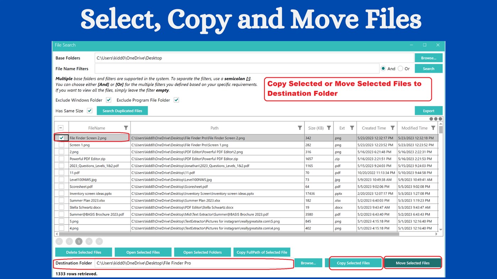Filter the Created Time column
497x279 pixels.
point(393,127)
